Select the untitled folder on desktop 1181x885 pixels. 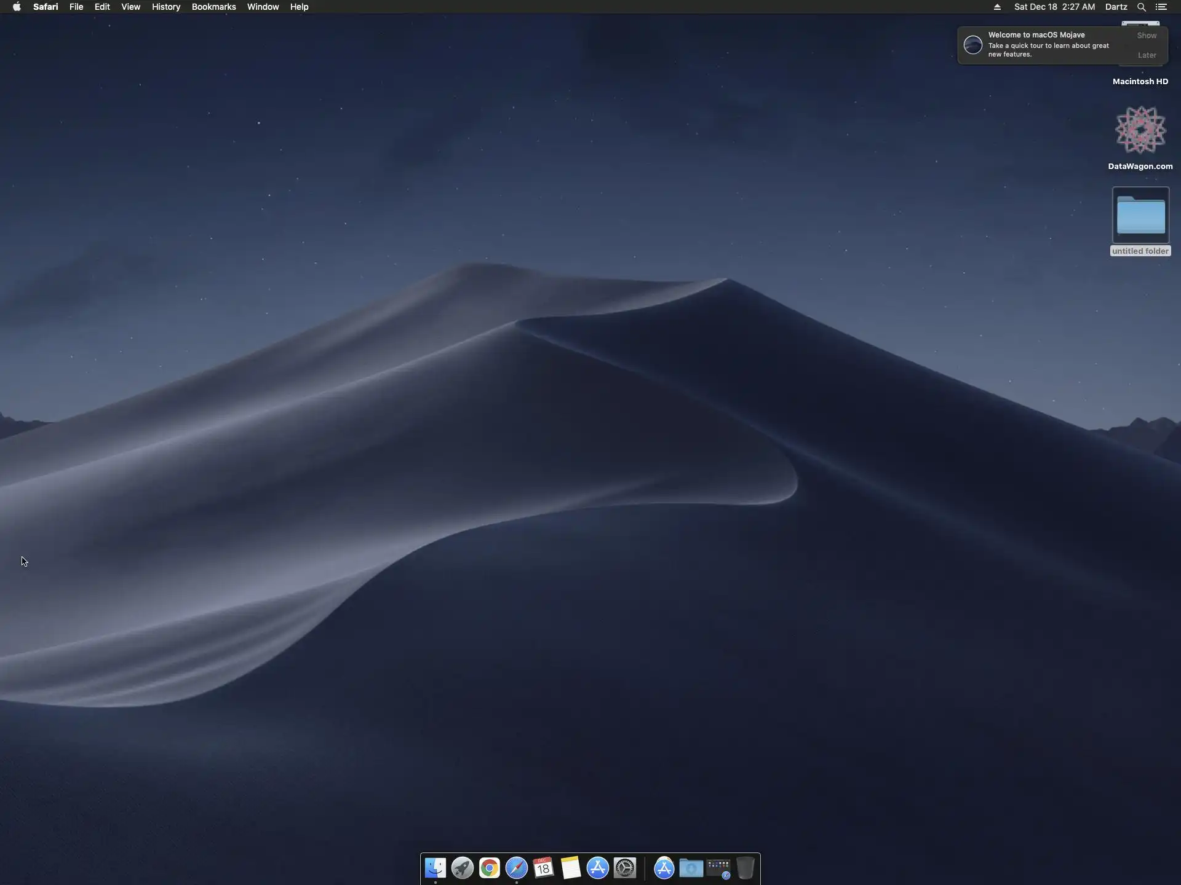click(1140, 216)
